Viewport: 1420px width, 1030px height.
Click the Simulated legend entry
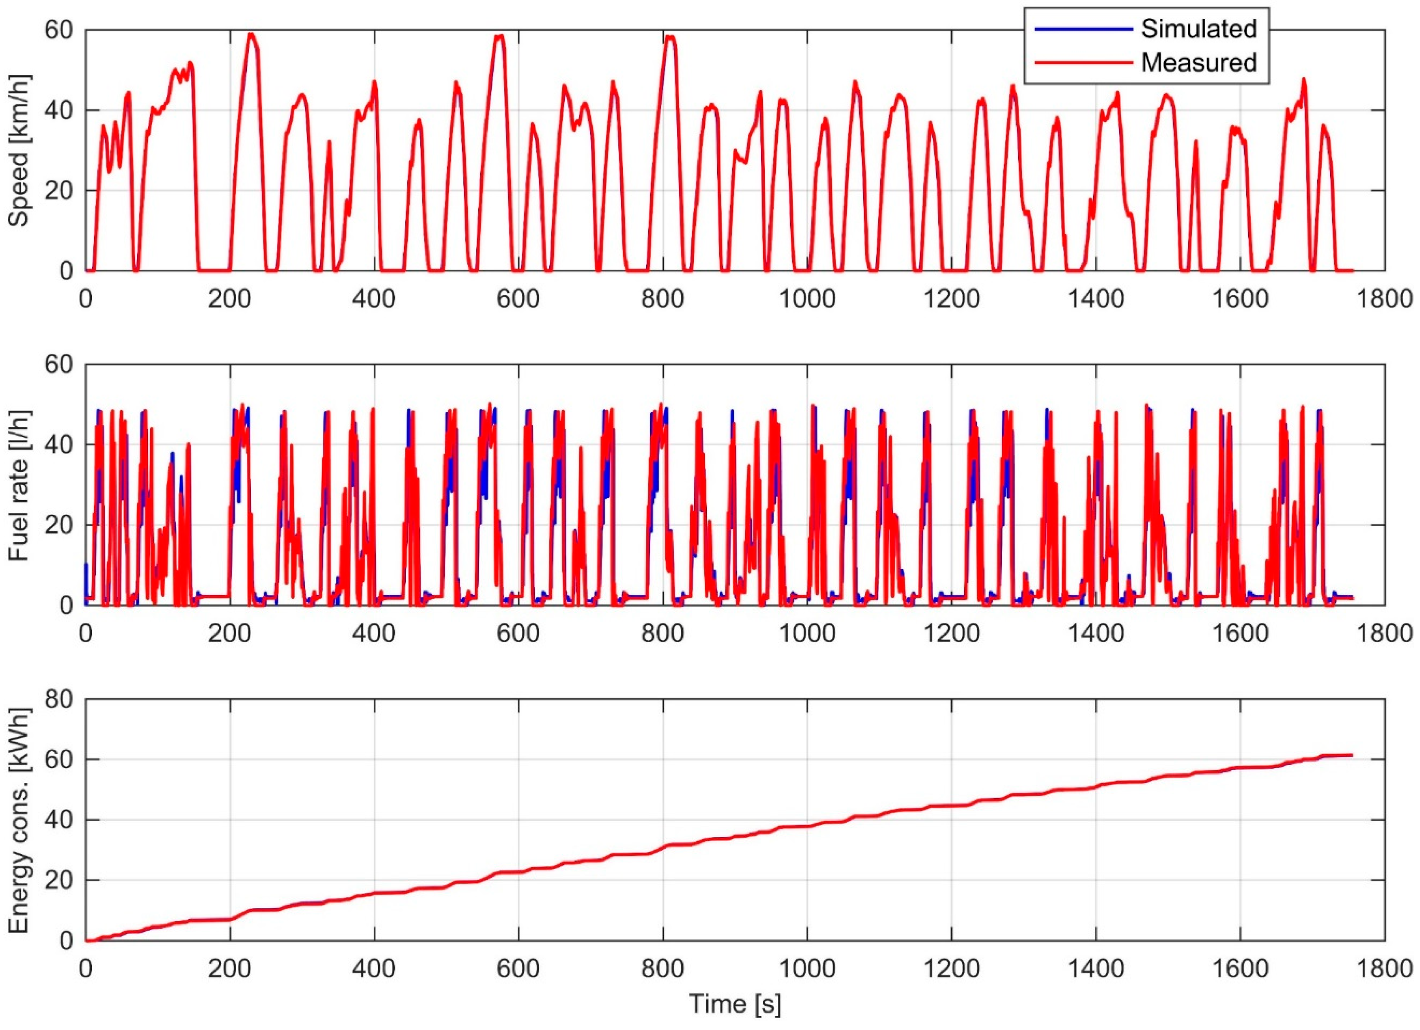1198,29
